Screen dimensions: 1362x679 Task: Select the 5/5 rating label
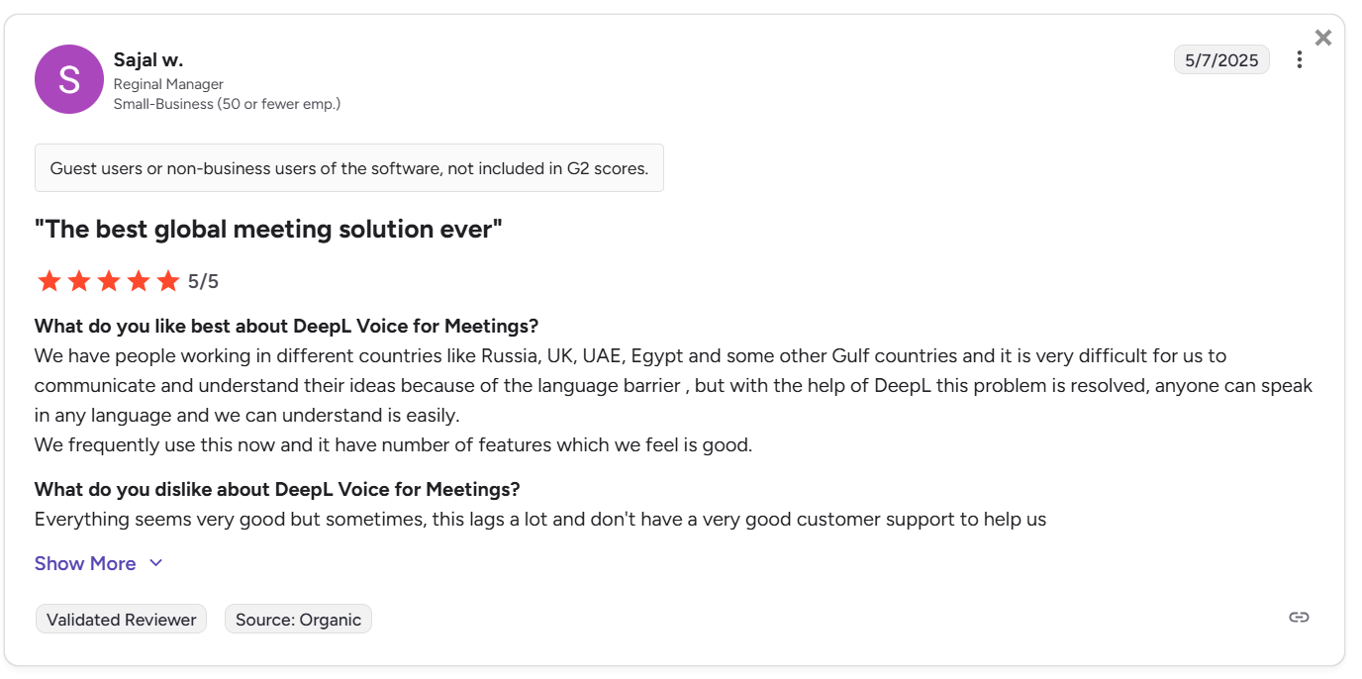click(205, 281)
